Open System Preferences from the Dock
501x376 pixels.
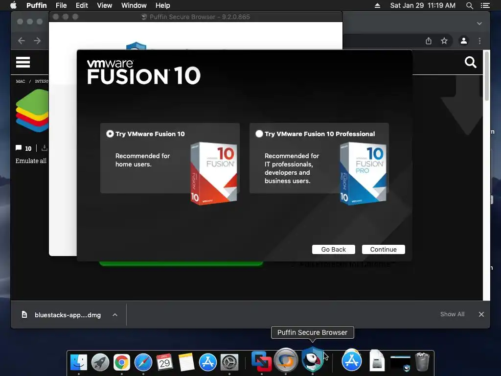pyautogui.click(x=229, y=362)
